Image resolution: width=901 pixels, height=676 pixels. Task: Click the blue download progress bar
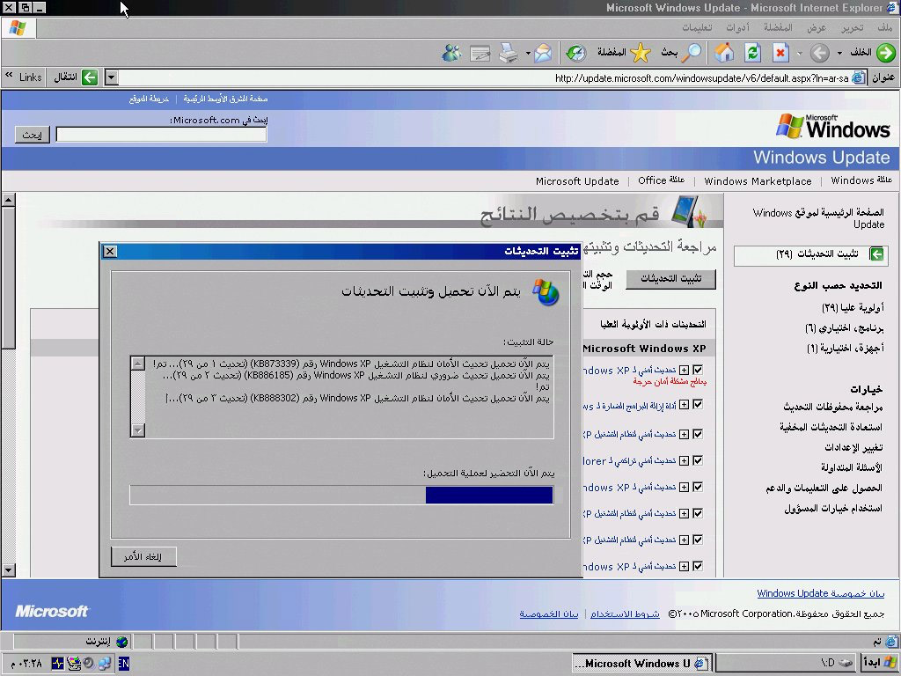(x=489, y=495)
